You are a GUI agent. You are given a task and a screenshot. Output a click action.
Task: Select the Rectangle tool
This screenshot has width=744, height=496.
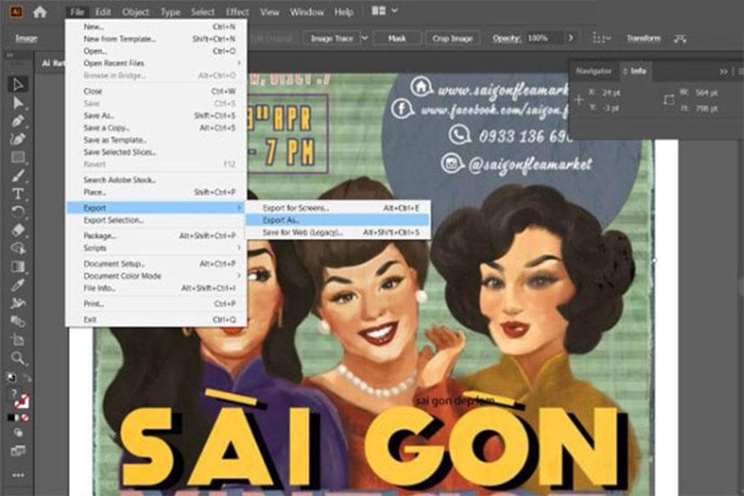coord(18,157)
